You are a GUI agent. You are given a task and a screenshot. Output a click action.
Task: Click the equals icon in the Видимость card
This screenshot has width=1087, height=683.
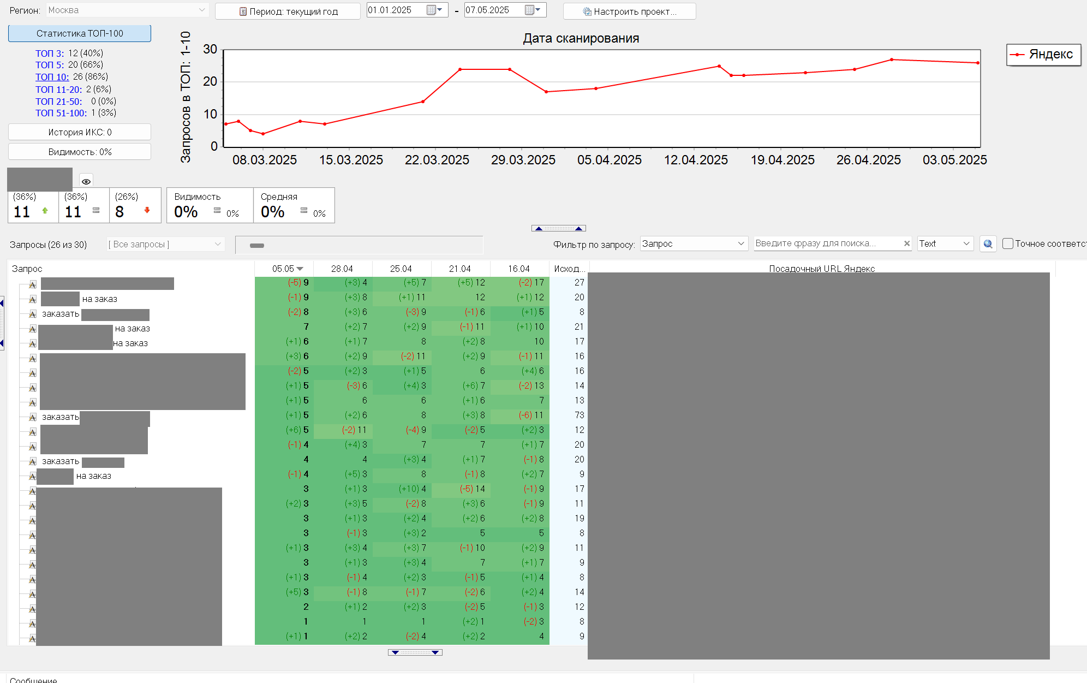tap(217, 210)
